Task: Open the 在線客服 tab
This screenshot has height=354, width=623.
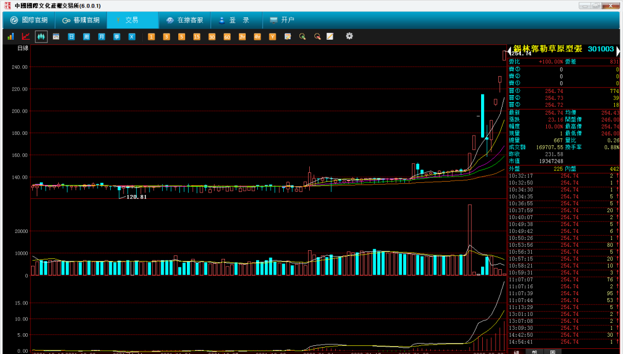Action: [x=185, y=20]
